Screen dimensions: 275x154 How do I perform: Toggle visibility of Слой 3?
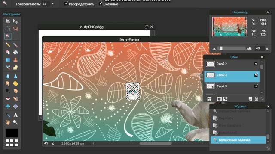point(256,86)
